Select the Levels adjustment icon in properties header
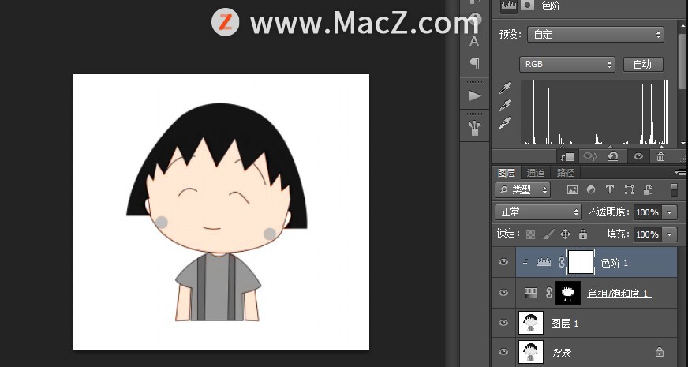 [509, 6]
